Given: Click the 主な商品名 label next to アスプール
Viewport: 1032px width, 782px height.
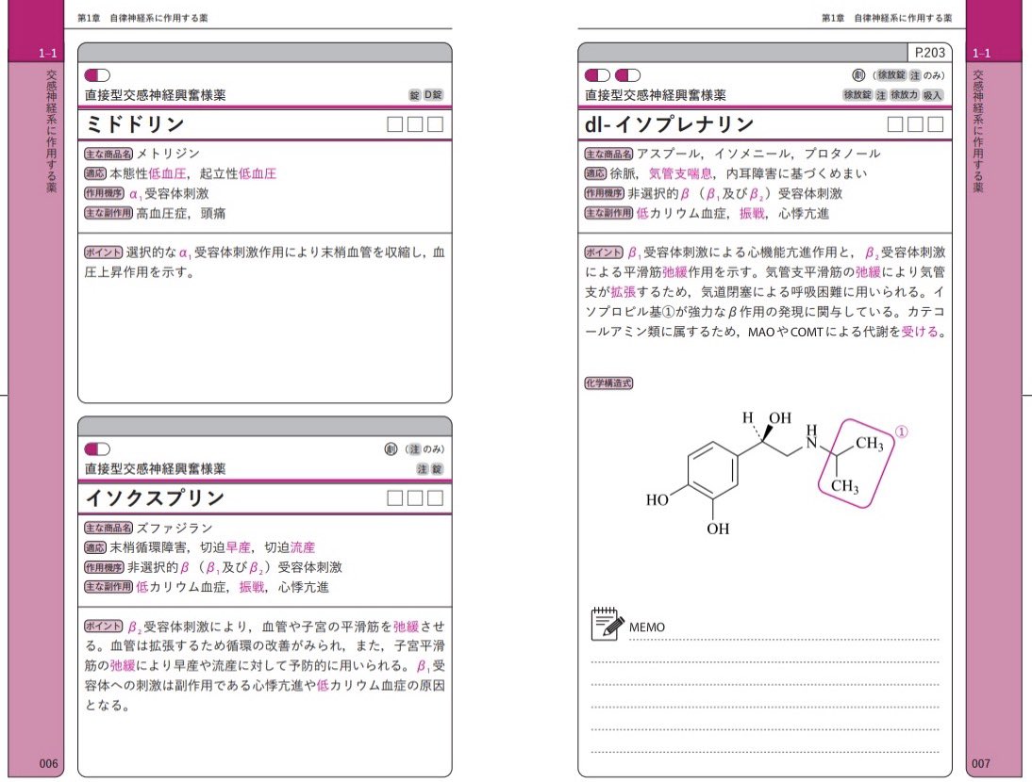Looking at the screenshot, I should pos(608,154).
